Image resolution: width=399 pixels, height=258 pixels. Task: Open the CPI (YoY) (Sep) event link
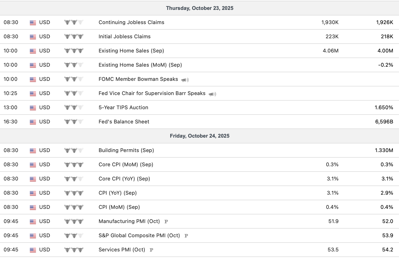[117, 193]
